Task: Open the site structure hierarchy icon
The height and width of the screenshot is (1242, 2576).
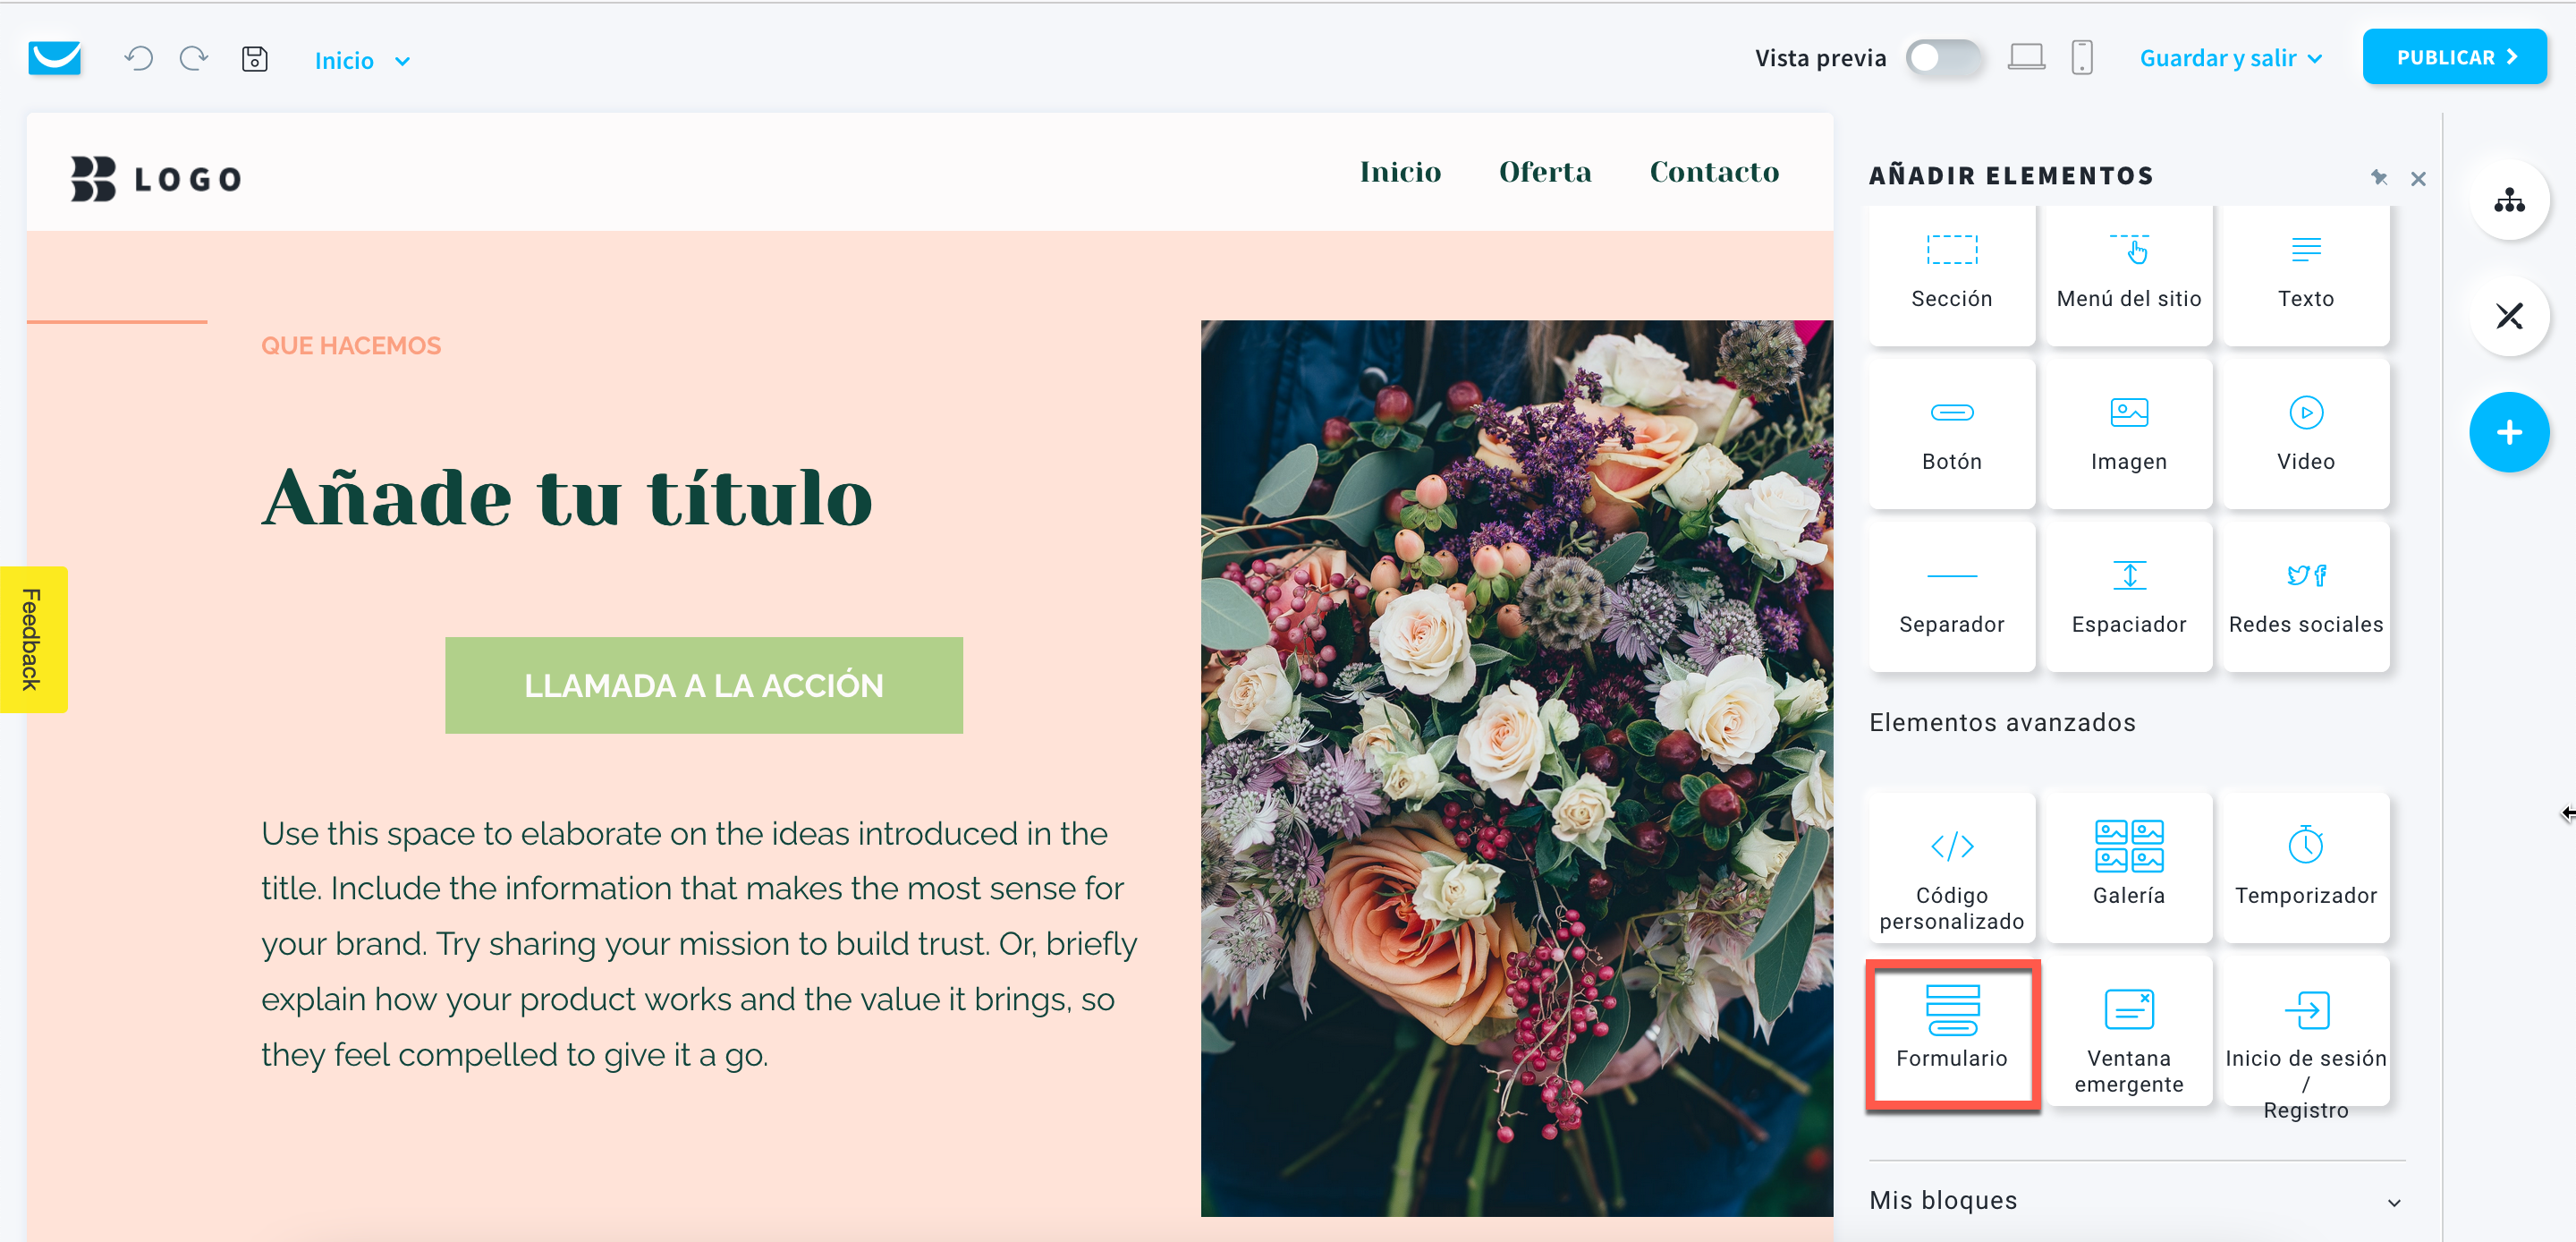Action: tap(2509, 200)
